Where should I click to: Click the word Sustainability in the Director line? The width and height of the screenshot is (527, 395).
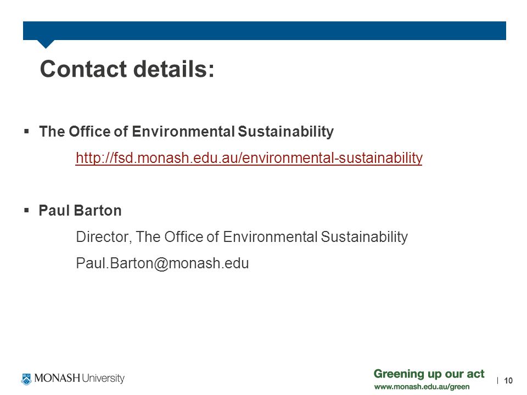365,237
